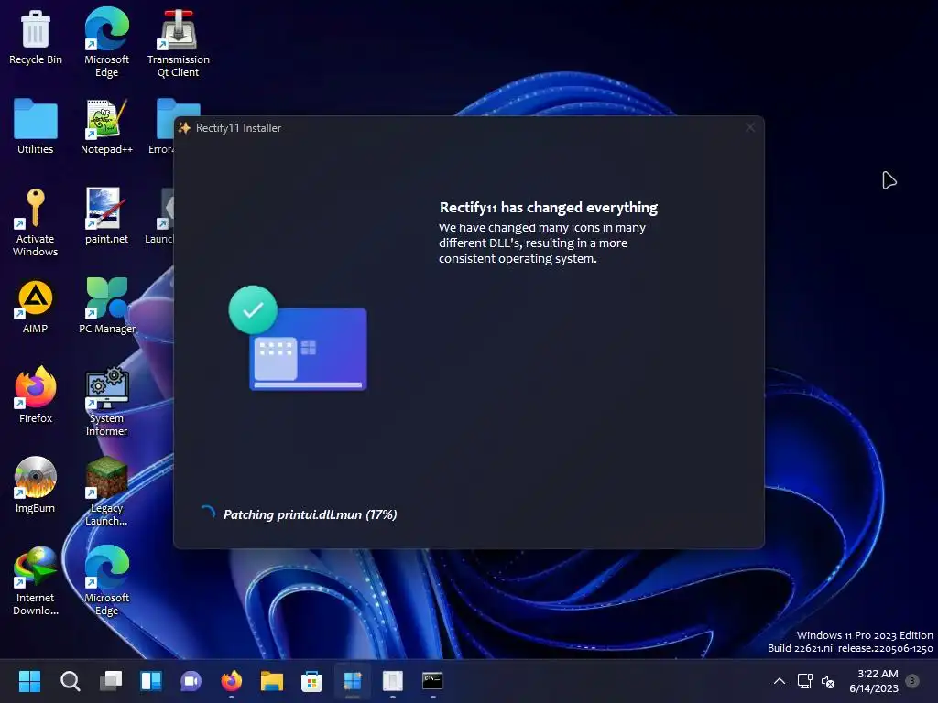
Task: Switch to Firefox on the taskbar
Action: [x=232, y=680]
